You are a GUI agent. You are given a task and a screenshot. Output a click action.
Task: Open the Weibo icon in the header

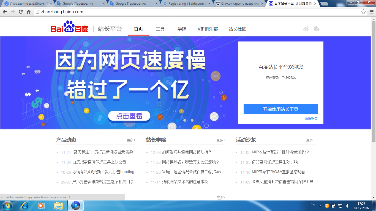pyautogui.click(x=306, y=29)
